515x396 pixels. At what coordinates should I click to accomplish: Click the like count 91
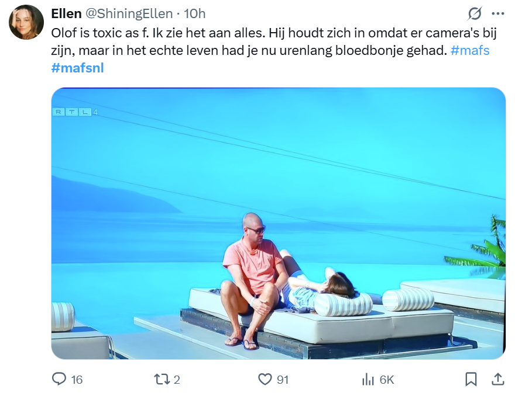point(283,380)
